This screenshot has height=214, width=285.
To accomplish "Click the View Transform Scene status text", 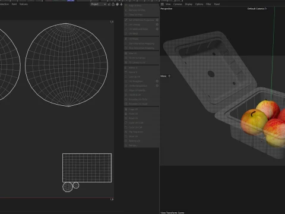I will pyautogui.click(x=172, y=213).
